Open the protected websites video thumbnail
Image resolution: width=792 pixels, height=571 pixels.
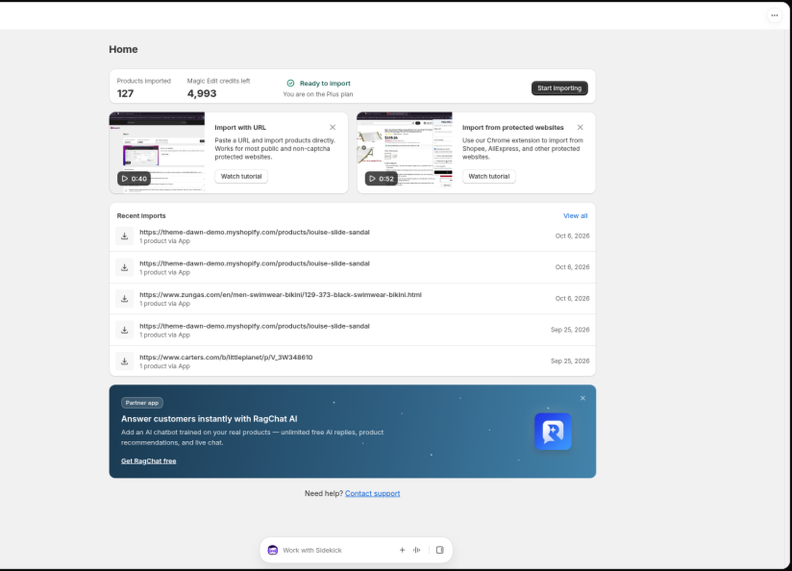(405, 153)
